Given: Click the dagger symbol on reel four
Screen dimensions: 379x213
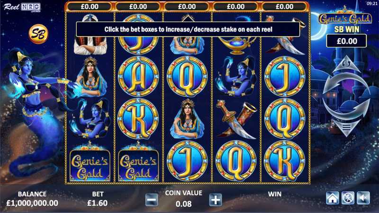Looking at the screenshot, I should [x=236, y=120].
